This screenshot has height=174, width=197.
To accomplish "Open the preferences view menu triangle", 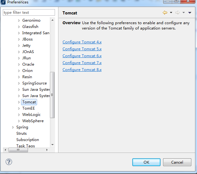I will [190, 13].
